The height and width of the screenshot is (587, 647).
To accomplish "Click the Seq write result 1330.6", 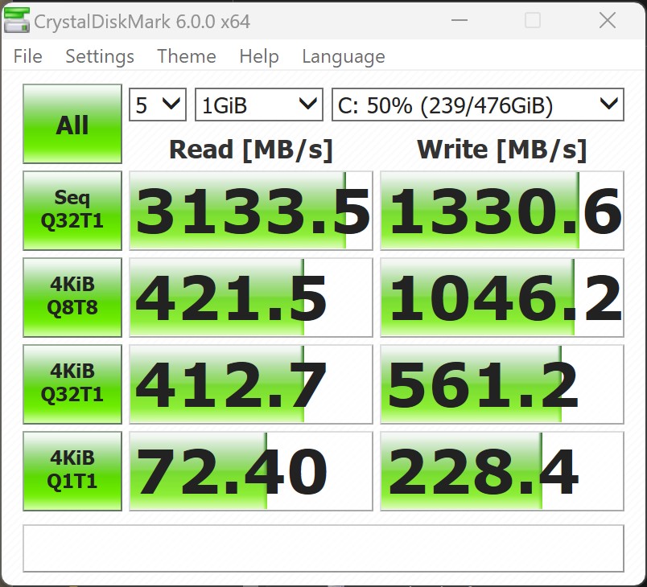I will click(x=502, y=211).
